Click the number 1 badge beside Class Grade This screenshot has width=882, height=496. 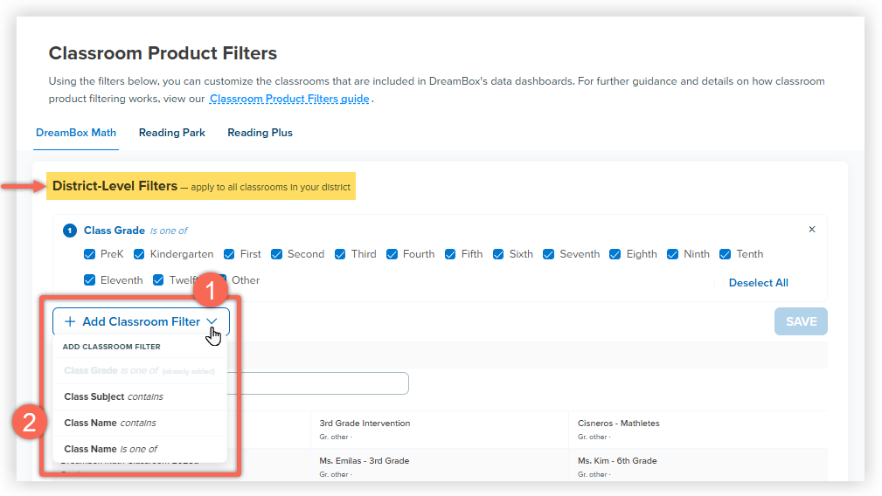(x=70, y=231)
